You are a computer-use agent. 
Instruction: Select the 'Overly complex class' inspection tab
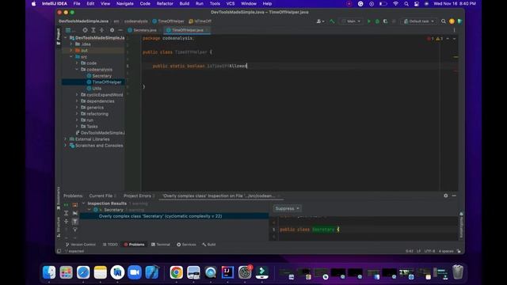pyautogui.click(x=219, y=196)
